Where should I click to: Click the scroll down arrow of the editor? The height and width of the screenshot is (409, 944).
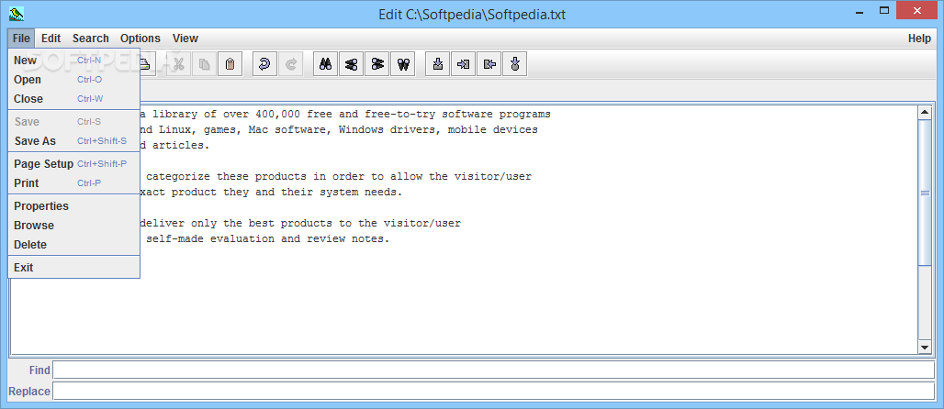point(925,347)
